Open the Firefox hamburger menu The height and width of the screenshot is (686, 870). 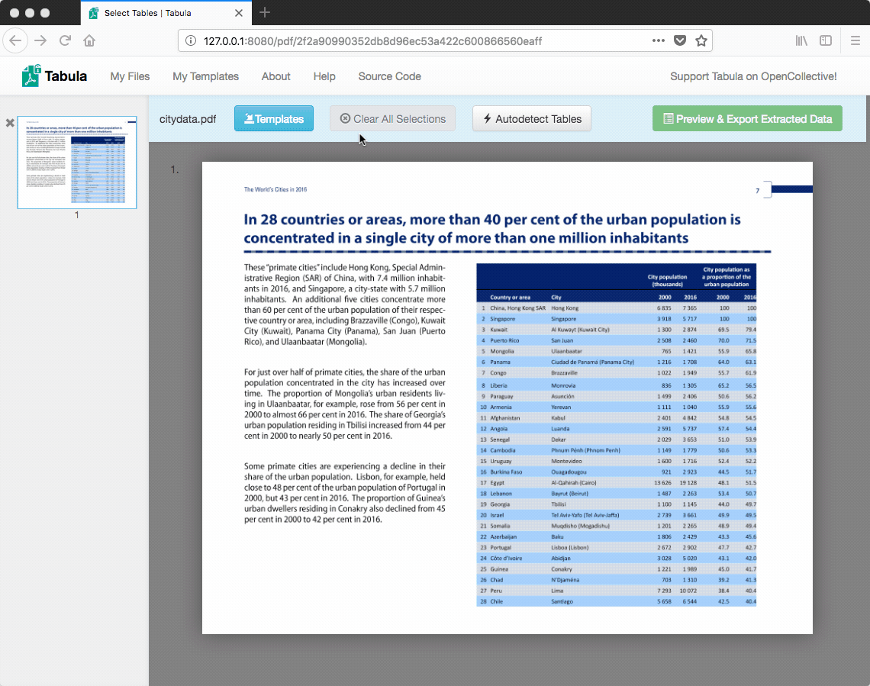point(855,40)
